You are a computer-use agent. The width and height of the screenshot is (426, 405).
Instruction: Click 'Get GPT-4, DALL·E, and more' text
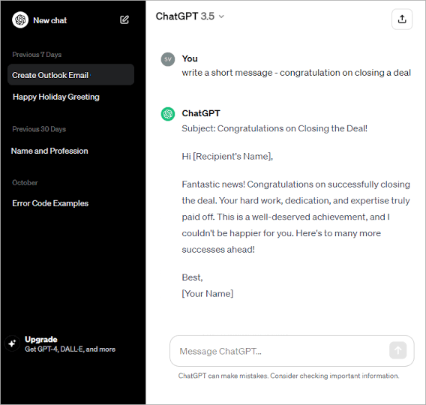(x=70, y=349)
